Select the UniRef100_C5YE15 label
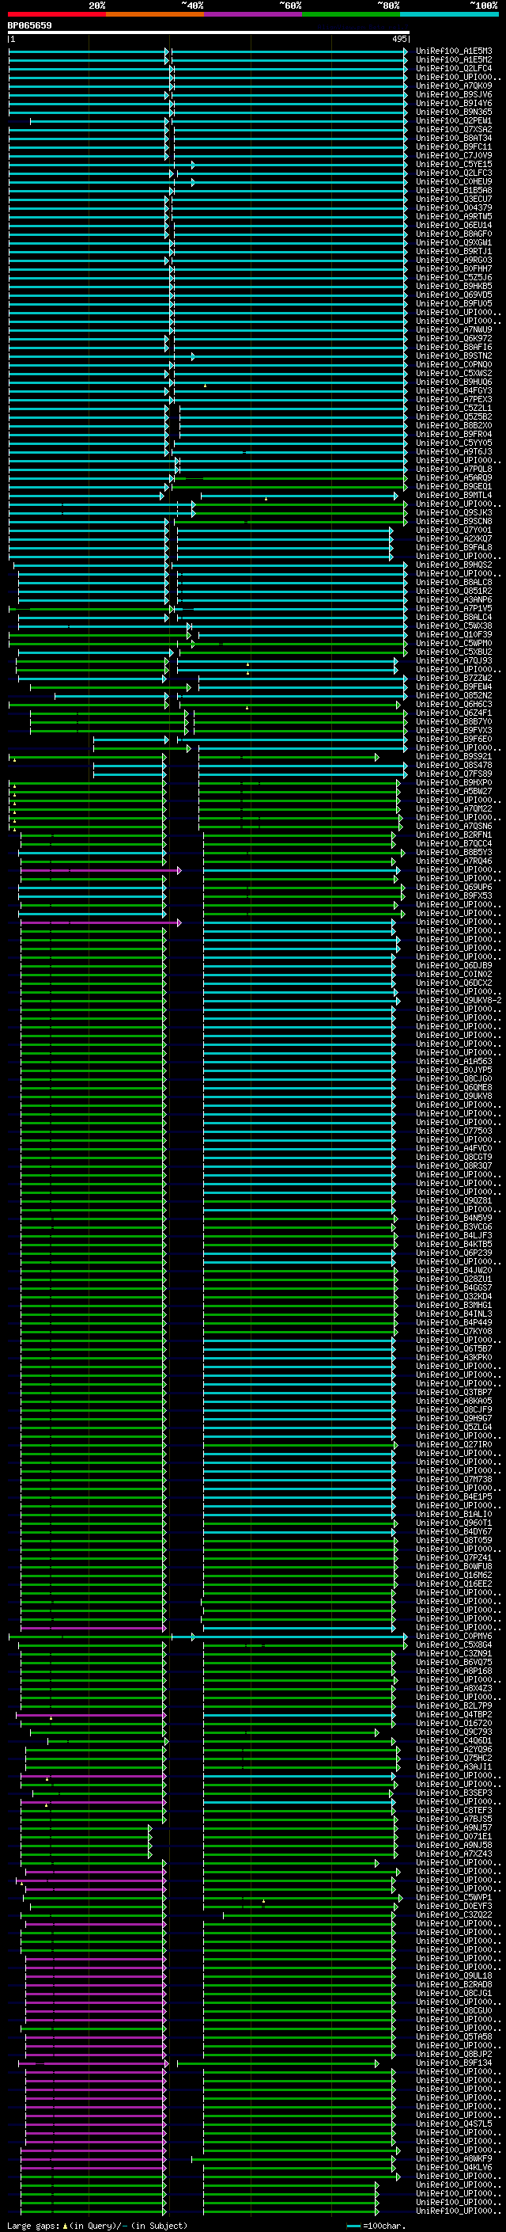Screen dimensions: 506x2232 [454, 164]
